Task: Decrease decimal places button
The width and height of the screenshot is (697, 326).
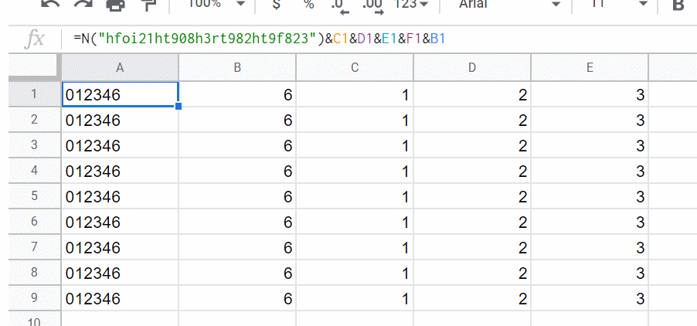Action: click(x=339, y=6)
